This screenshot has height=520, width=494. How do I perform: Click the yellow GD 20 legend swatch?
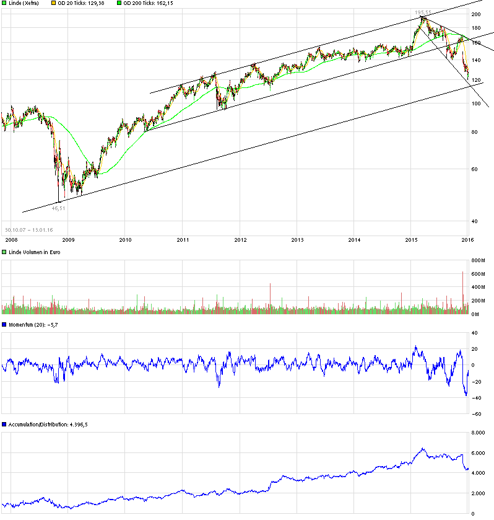53,3
